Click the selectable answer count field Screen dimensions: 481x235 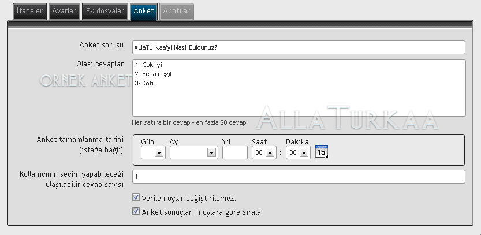tap(298, 177)
